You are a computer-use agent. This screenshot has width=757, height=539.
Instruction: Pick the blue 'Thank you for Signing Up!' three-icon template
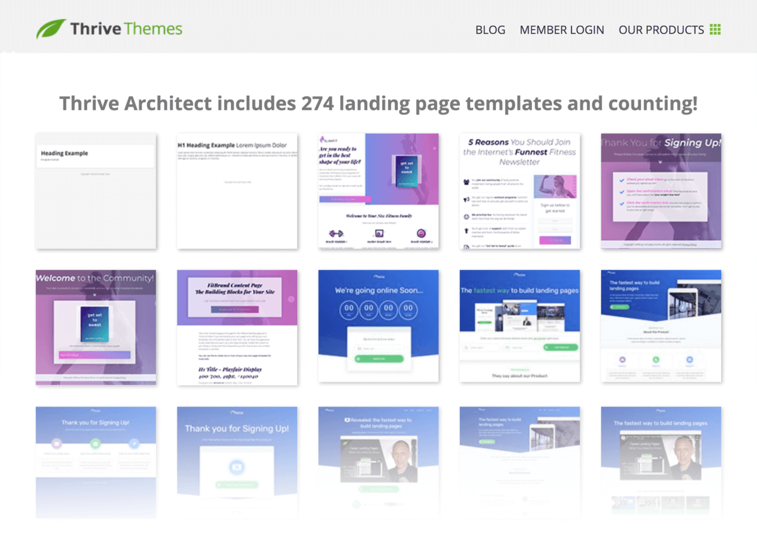coord(95,462)
